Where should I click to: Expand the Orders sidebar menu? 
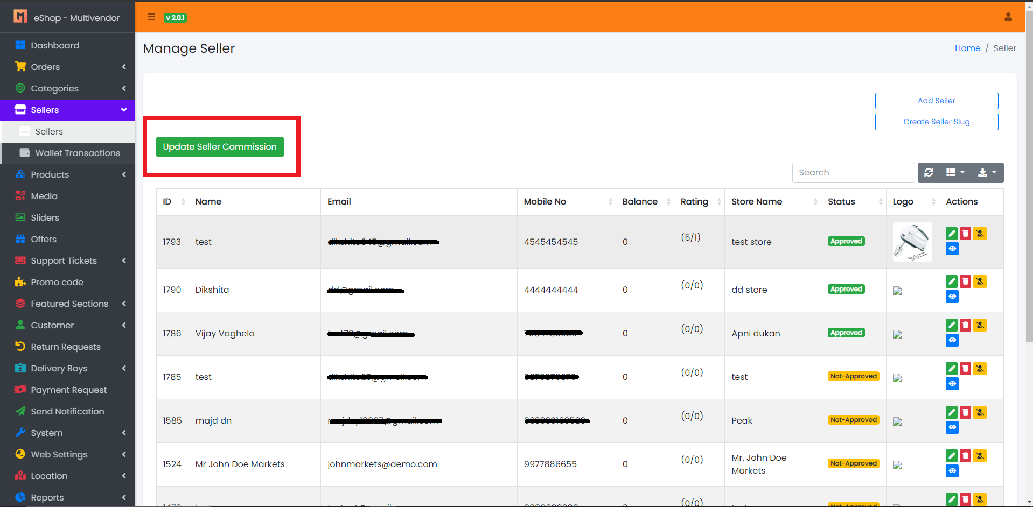67,67
